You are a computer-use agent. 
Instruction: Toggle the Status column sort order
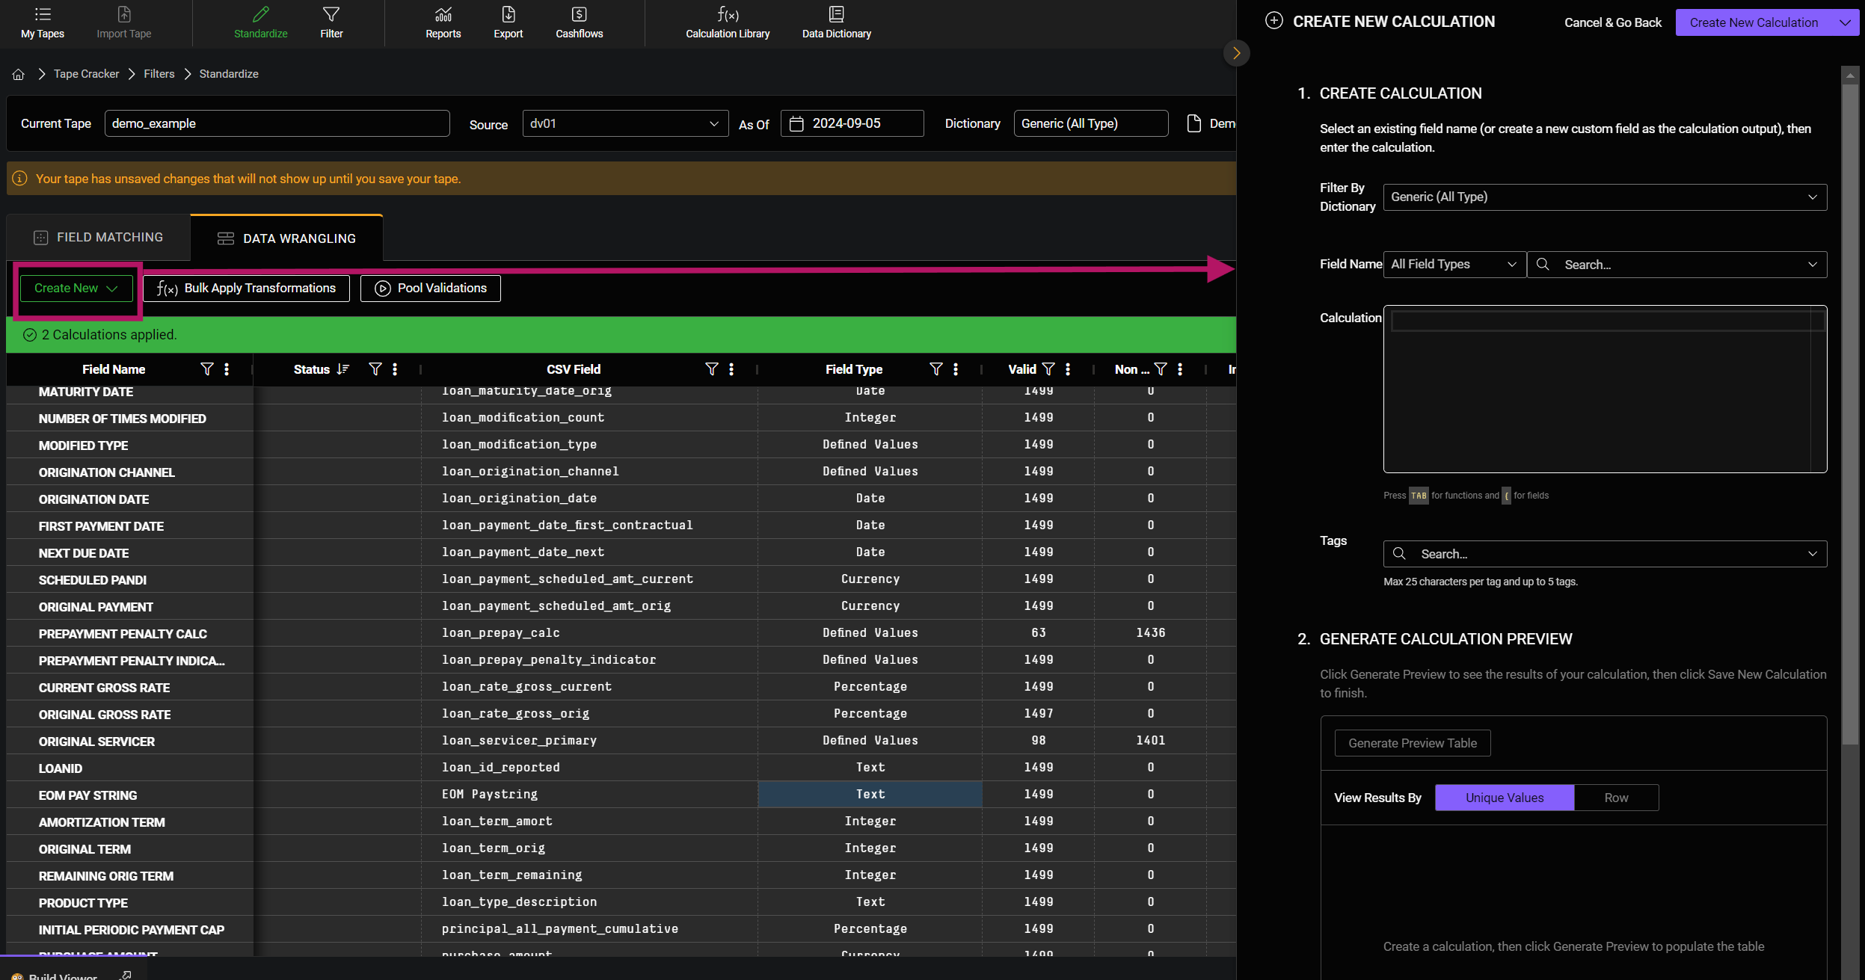coord(343,369)
